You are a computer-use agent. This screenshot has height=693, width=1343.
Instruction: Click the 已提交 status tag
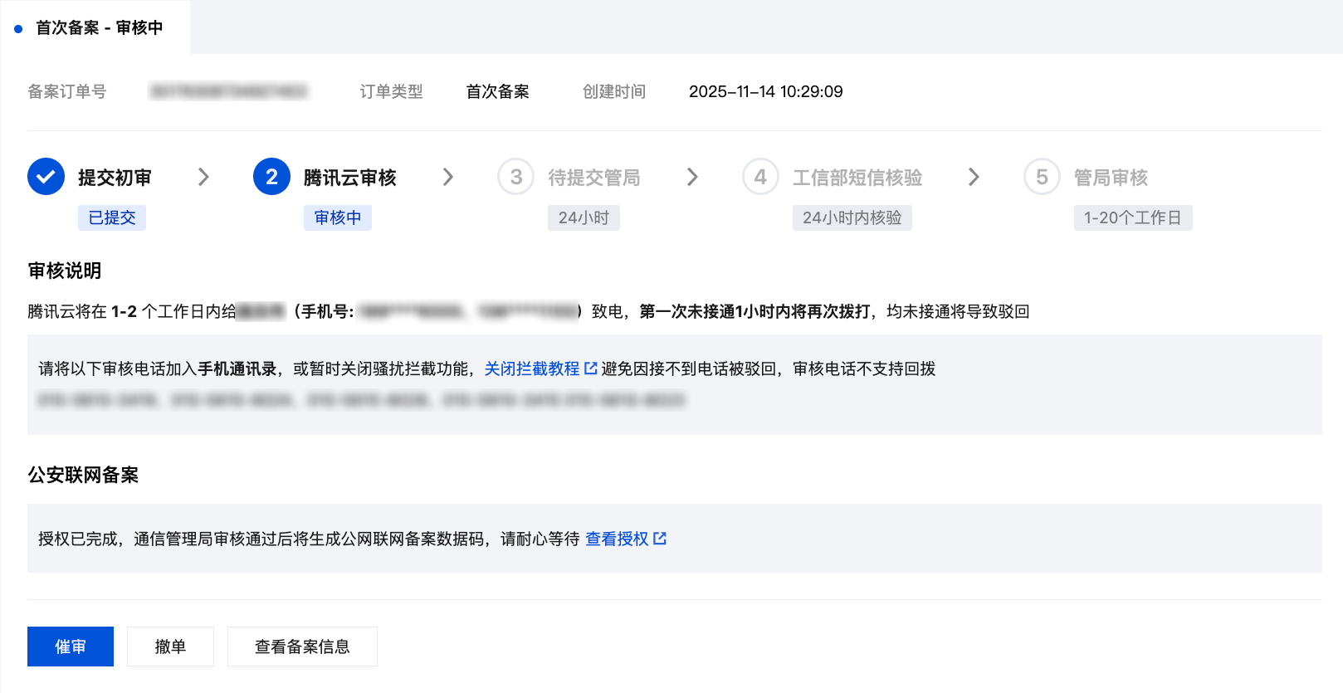click(112, 217)
